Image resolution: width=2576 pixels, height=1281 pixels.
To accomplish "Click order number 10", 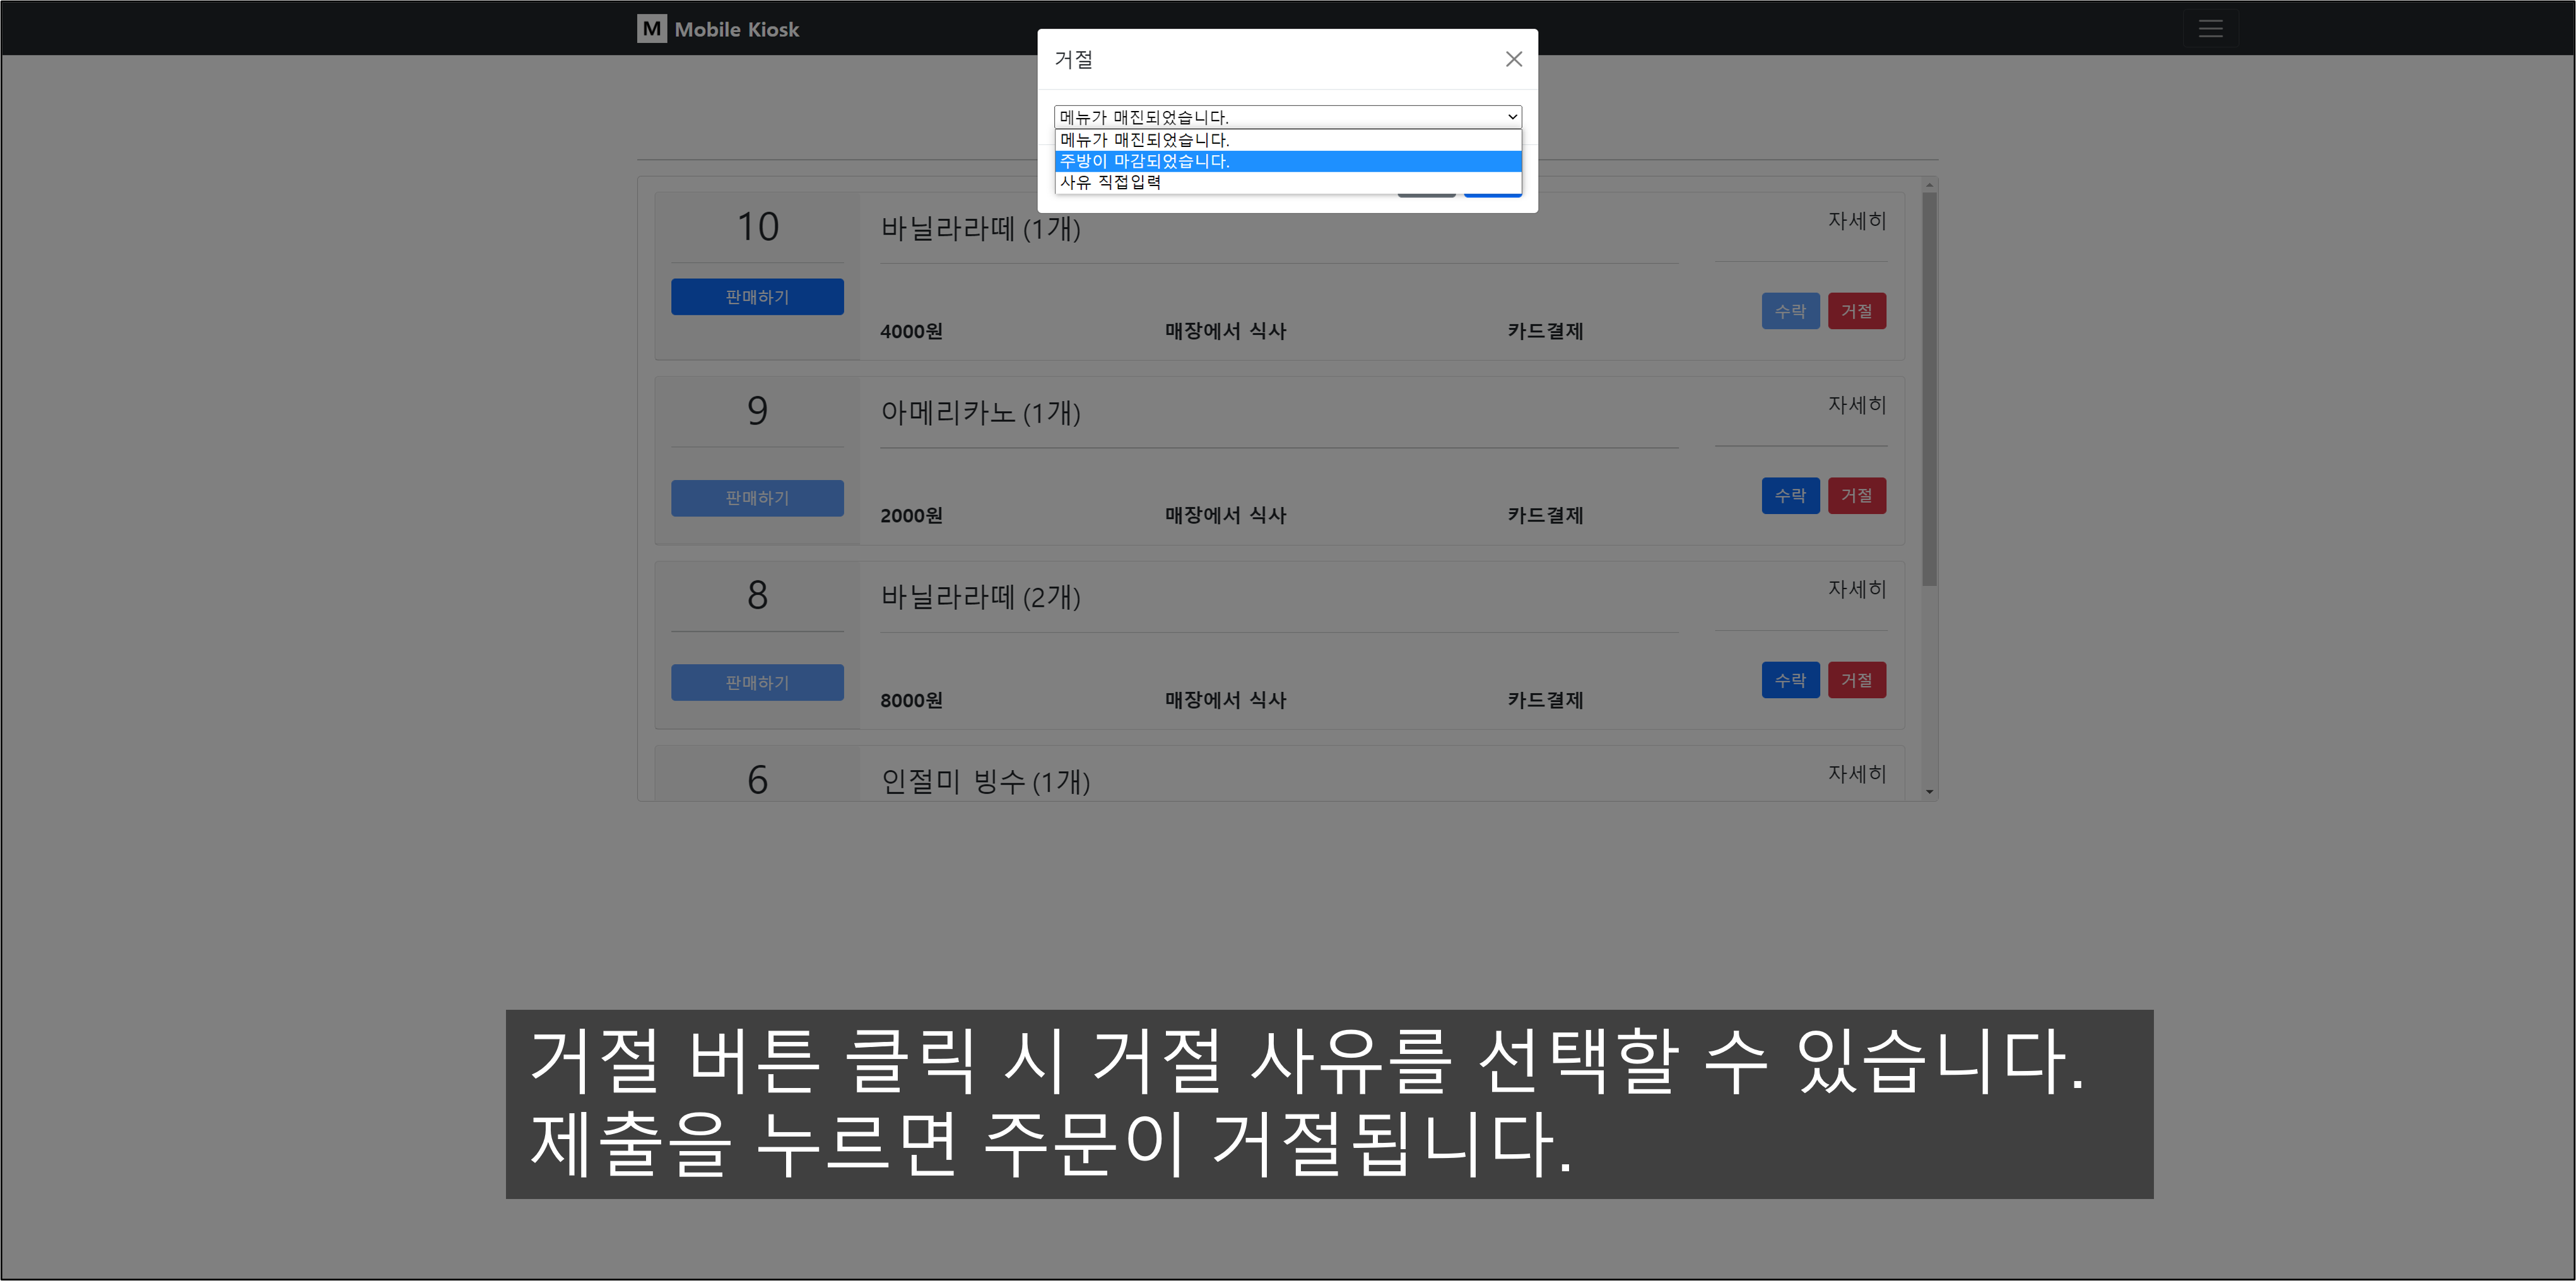I will [x=757, y=226].
